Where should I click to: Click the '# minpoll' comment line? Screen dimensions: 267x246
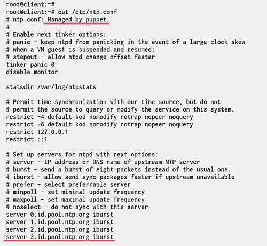[75, 192]
